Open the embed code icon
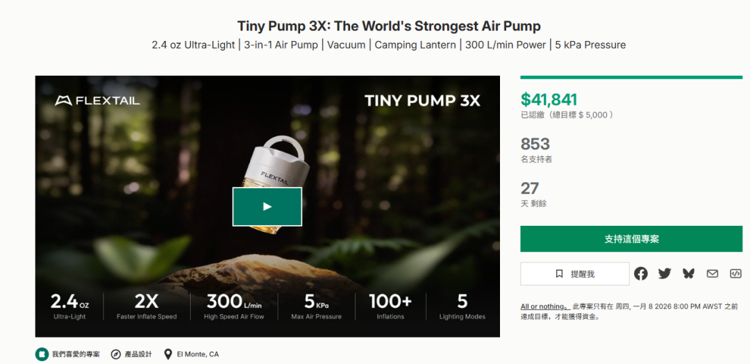750x364 pixels. click(735, 274)
